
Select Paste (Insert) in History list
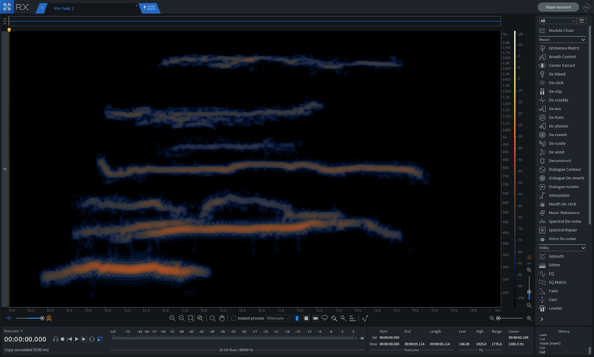[x=550, y=343]
